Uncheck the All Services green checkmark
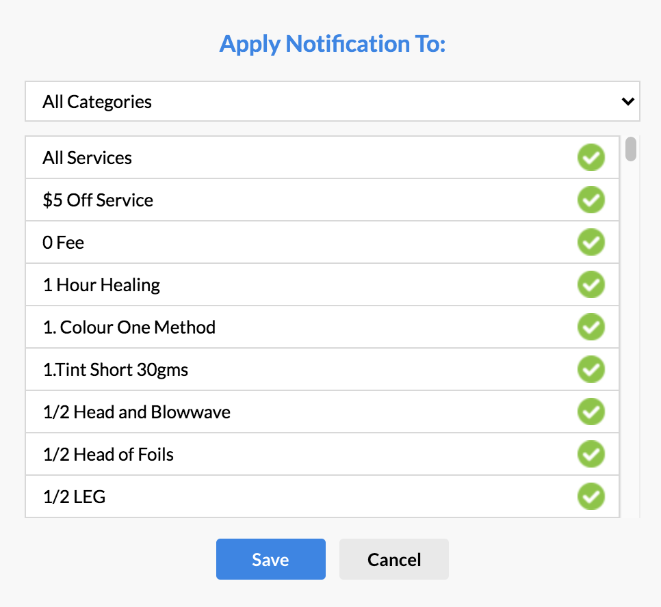 [591, 158]
